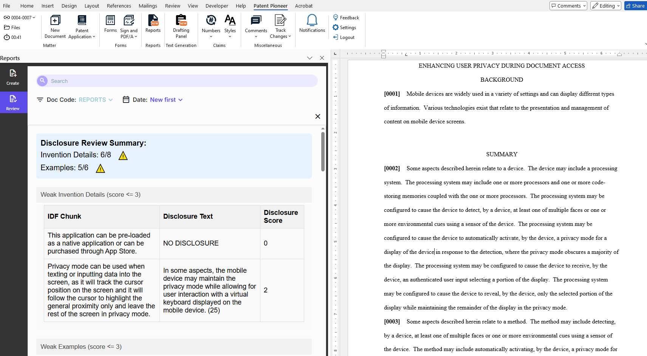Open the Mailings ribbon tab
Image resolution: width=647 pixels, height=356 pixels.
(148, 6)
